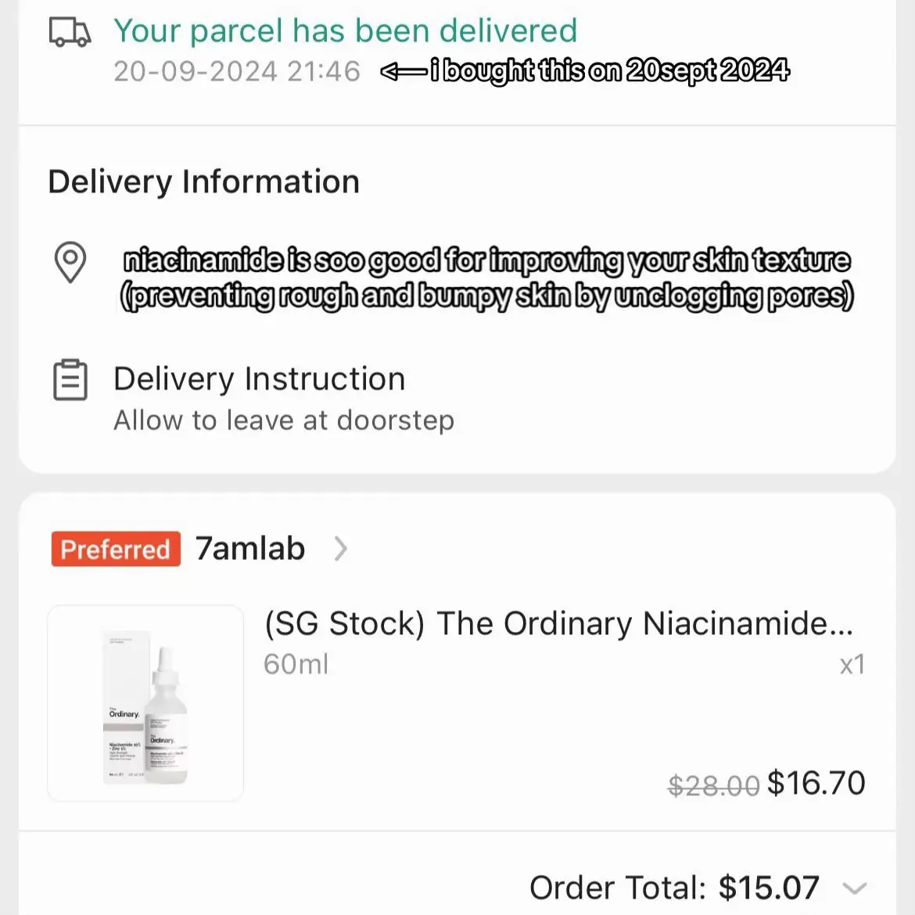
Task: Tap the location pin icon
Action: [x=70, y=263]
